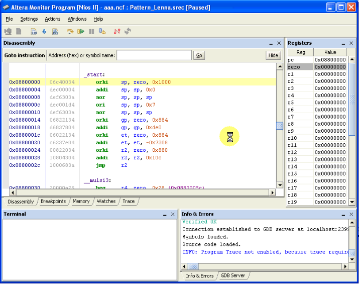Close the Registers panel

tap(351, 43)
